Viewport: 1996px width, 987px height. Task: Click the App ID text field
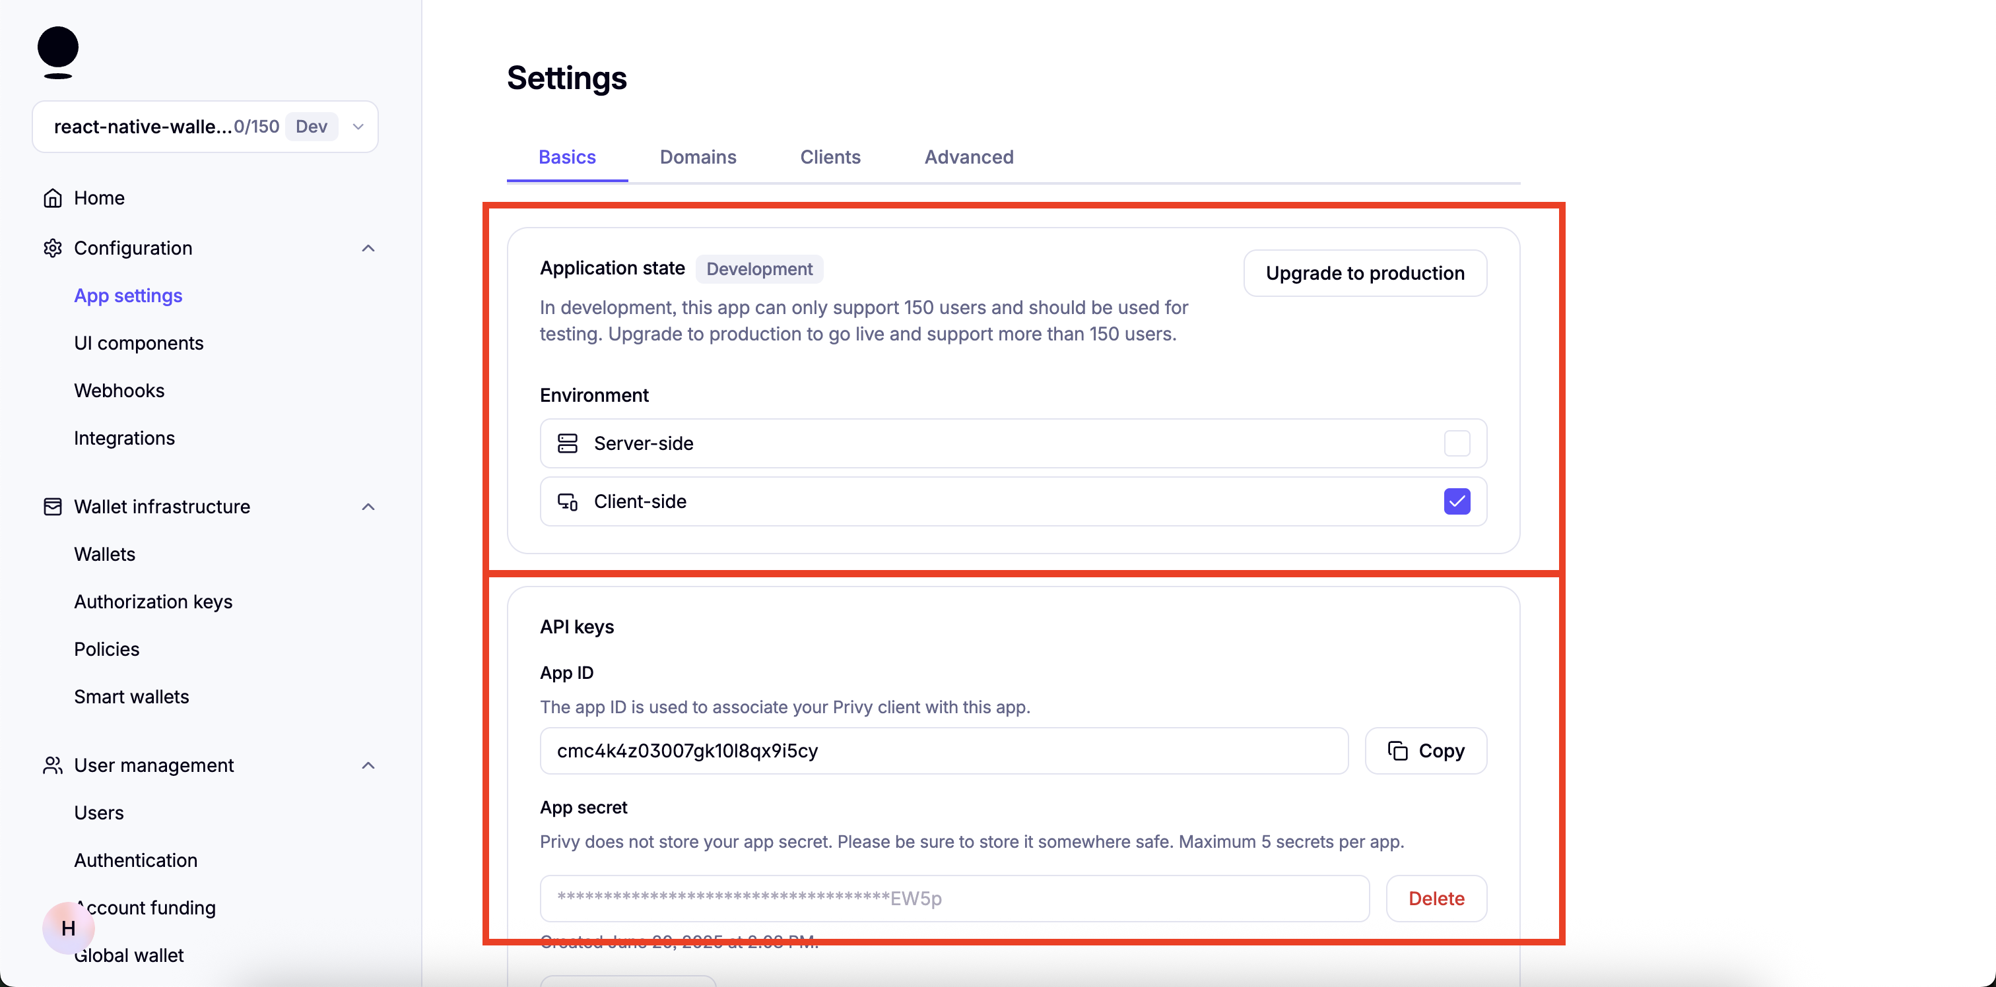coord(943,751)
